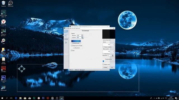Enable the Инвертировать checkbox

coord(103,47)
